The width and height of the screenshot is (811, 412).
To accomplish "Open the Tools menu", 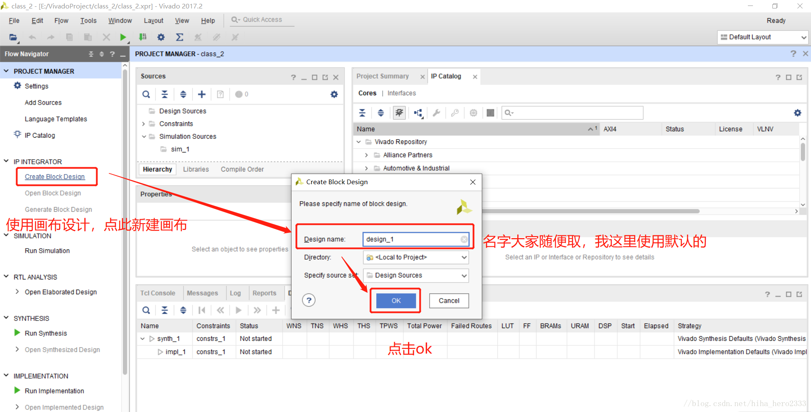I will tap(88, 21).
